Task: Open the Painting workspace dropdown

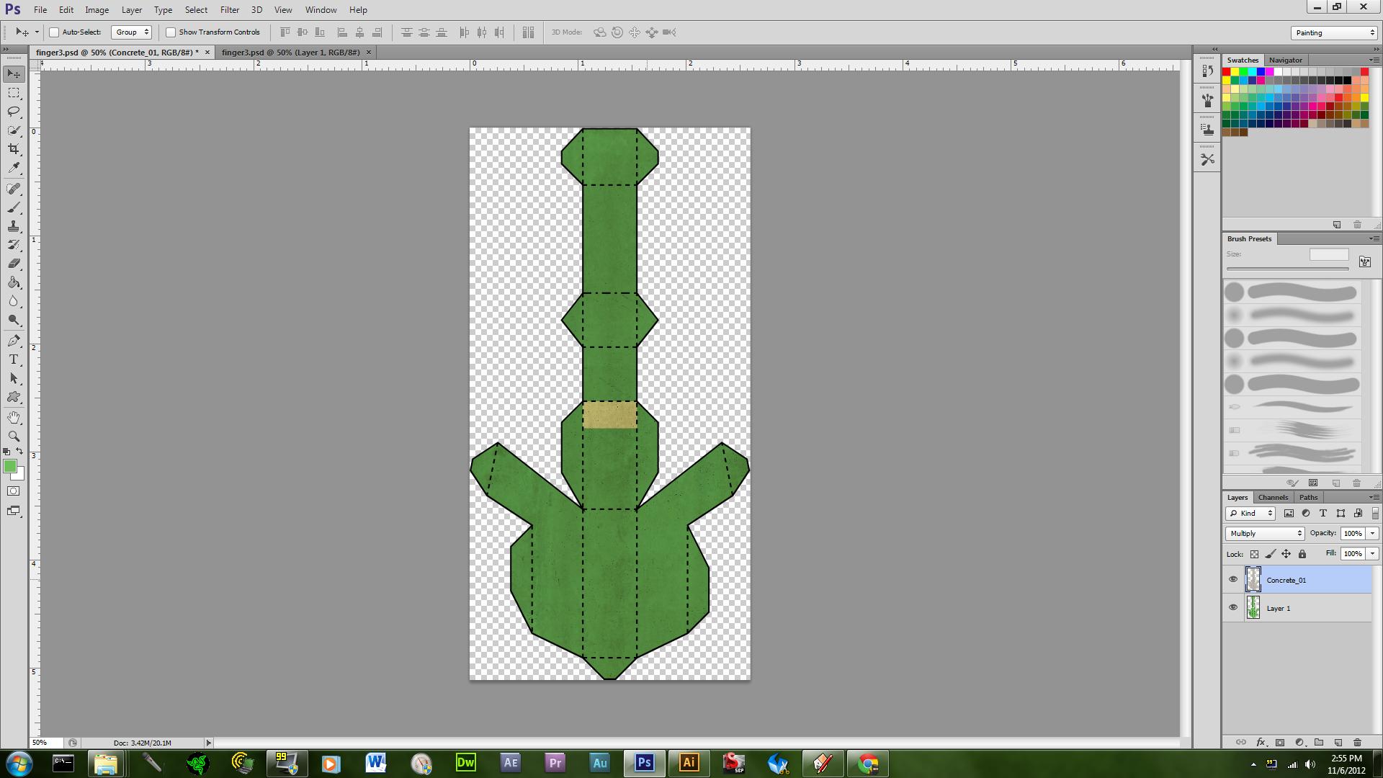Action: tap(1333, 32)
